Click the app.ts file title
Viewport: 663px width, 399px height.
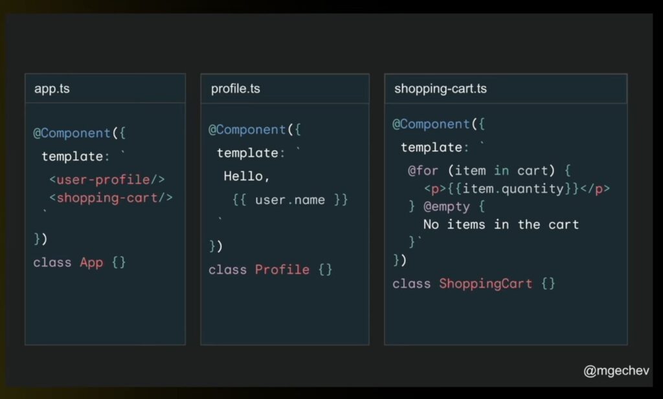coord(52,89)
